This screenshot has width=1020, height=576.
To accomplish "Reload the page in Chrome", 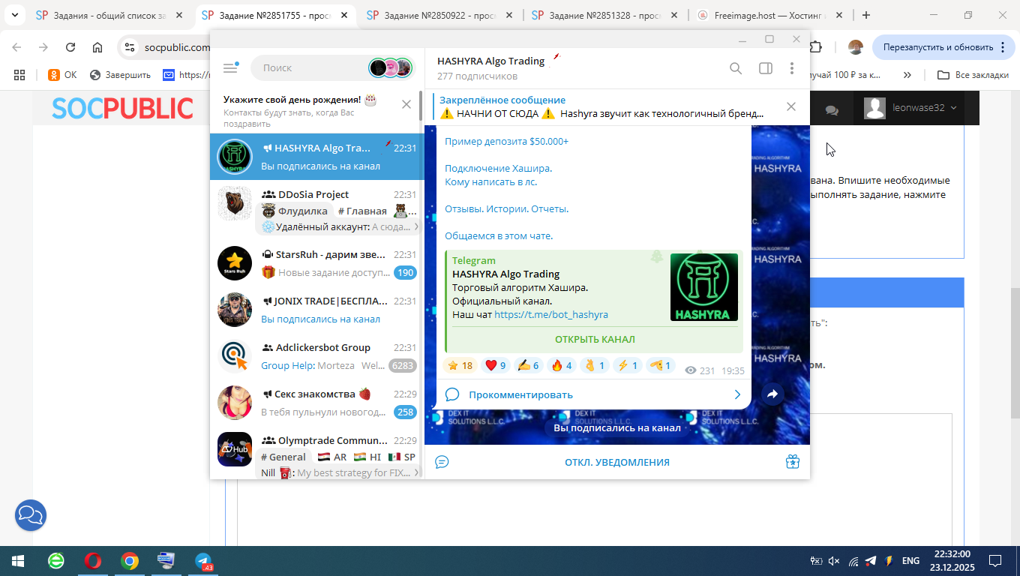I will click(70, 47).
